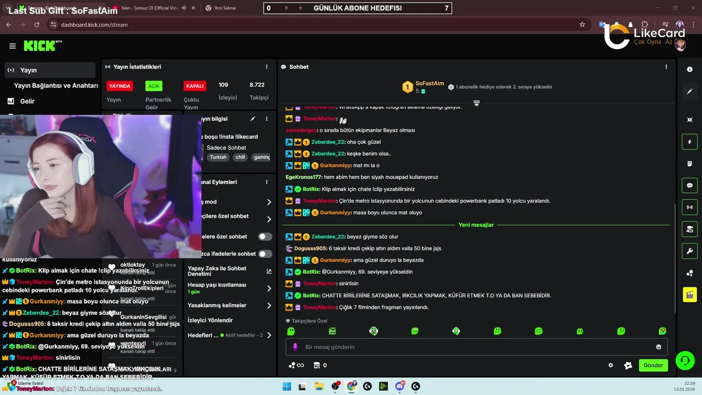Open the document notes icon in right sidebar
The height and width of the screenshot is (395, 702).
click(689, 164)
